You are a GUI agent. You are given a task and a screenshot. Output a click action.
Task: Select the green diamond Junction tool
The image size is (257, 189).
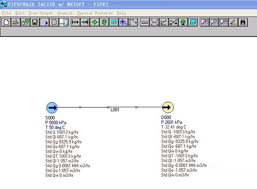click(95, 22)
